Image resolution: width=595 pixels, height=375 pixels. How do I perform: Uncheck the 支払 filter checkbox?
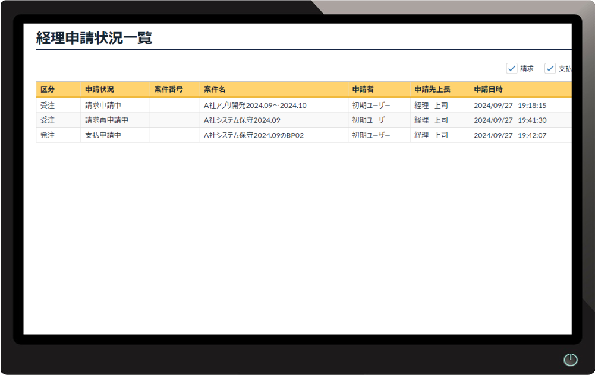pyautogui.click(x=550, y=68)
